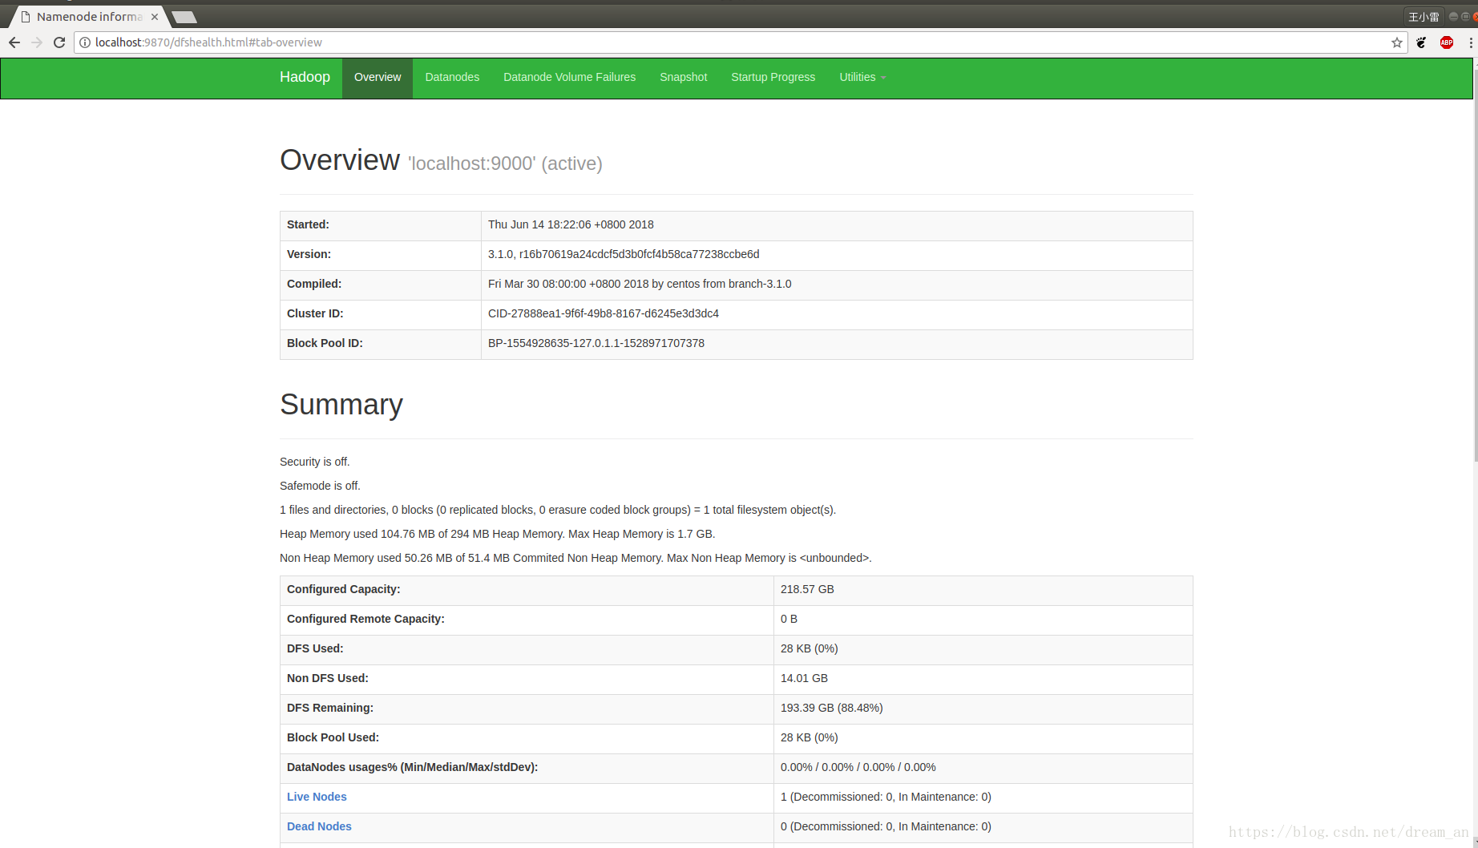This screenshot has height=848, width=1478.
Task: Click the Live Nodes count value
Action: 886,797
